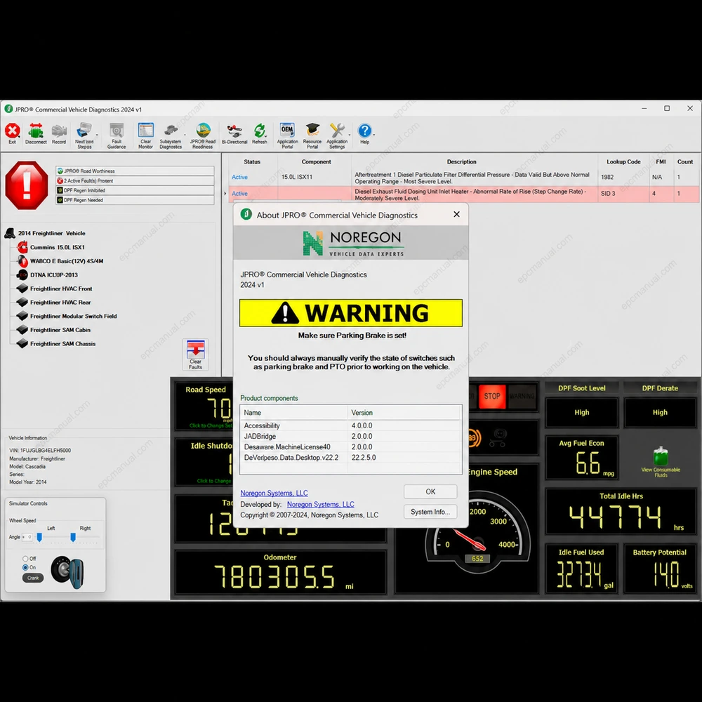Select Desaware.MachineLicense40 component row
The width and height of the screenshot is (702, 702).
(350, 446)
